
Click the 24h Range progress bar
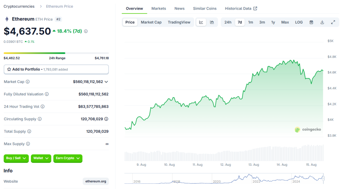pyautogui.click(x=56, y=53)
